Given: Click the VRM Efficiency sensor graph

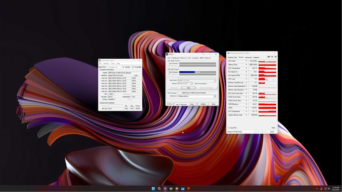Looking at the screenshot, I should [x=267, y=104].
